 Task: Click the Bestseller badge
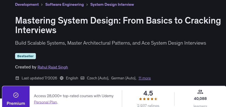point(25,56)
